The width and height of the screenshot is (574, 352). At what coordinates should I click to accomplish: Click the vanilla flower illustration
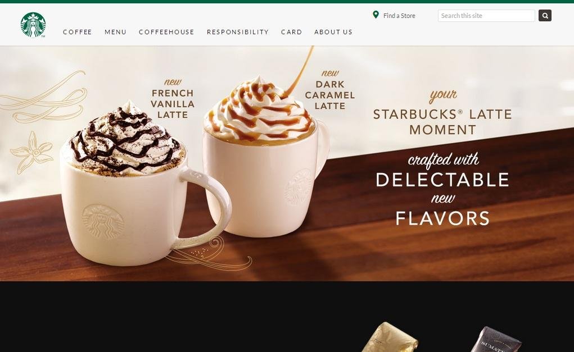pos(32,153)
